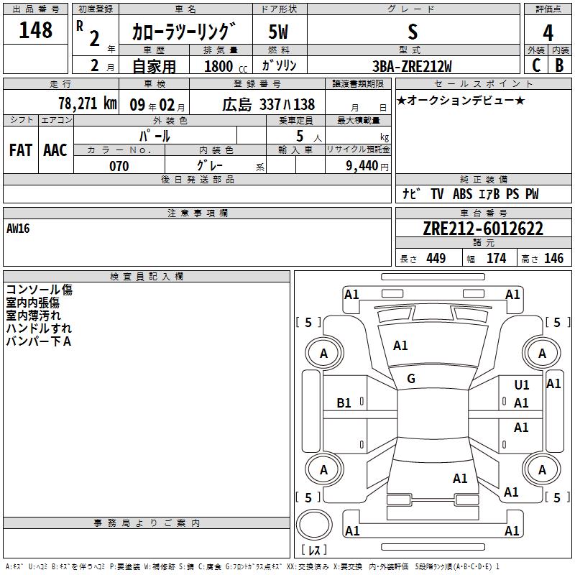The height and width of the screenshot is (575, 575).
Task: Click the セールスポイント section header
Action: pos(483,83)
